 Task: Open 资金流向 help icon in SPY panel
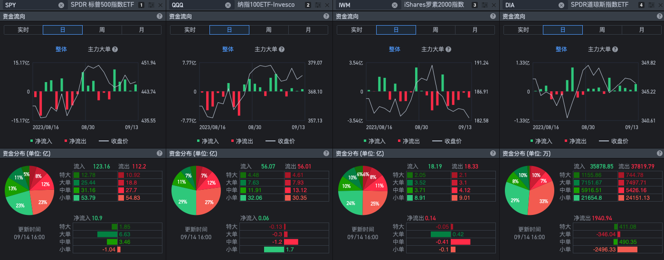160,16
